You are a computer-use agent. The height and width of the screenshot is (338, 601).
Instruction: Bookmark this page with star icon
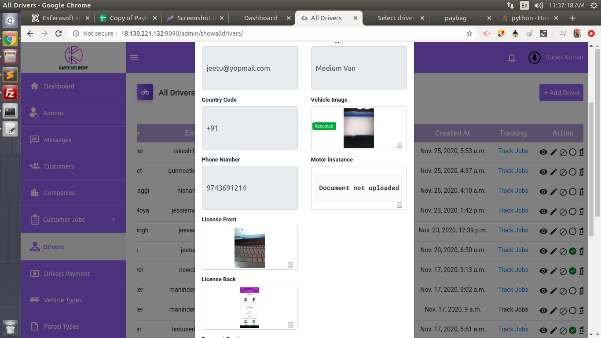tap(469, 33)
